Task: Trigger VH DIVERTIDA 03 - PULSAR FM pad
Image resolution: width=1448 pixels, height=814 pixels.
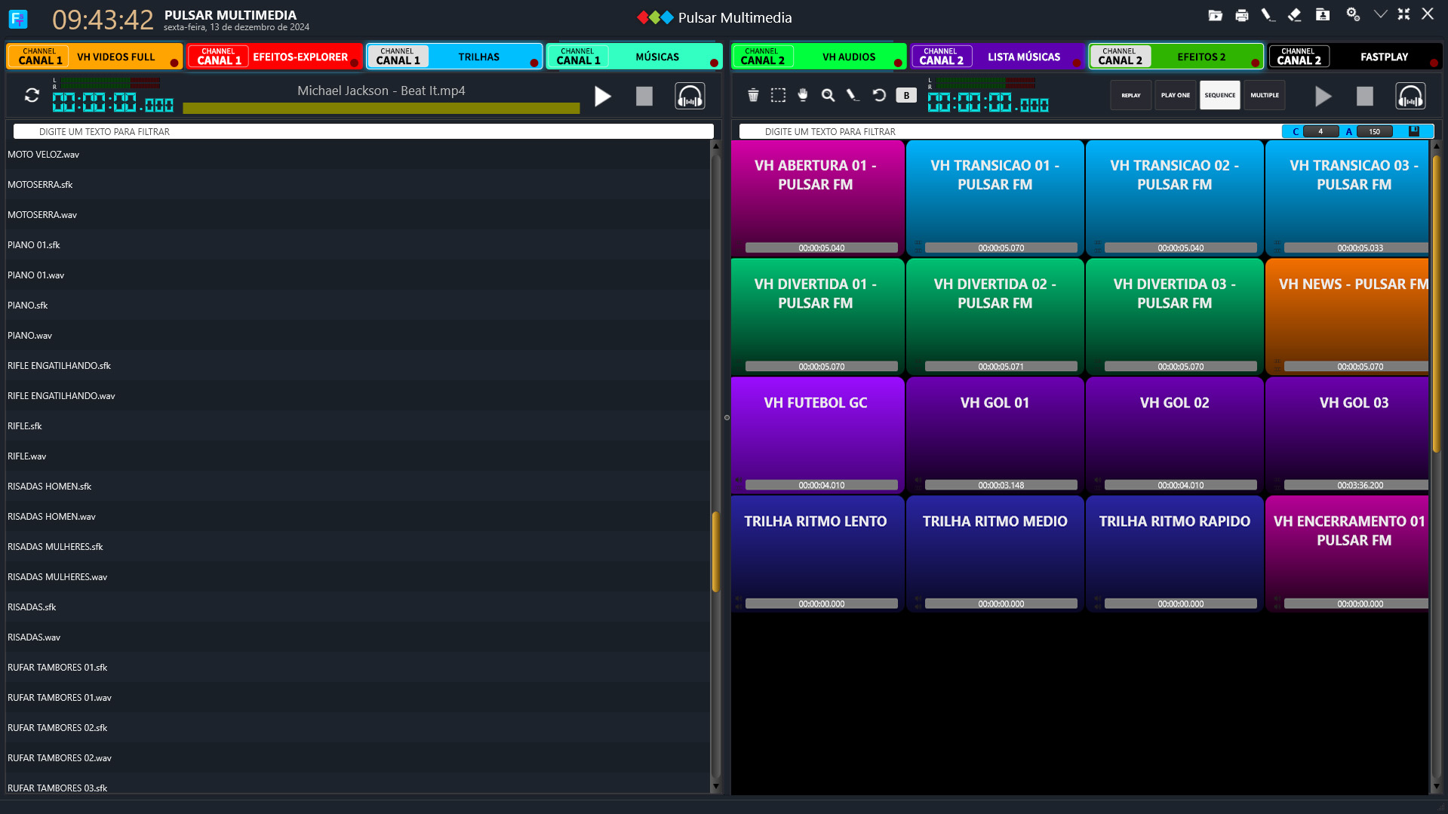Action: click(1174, 317)
